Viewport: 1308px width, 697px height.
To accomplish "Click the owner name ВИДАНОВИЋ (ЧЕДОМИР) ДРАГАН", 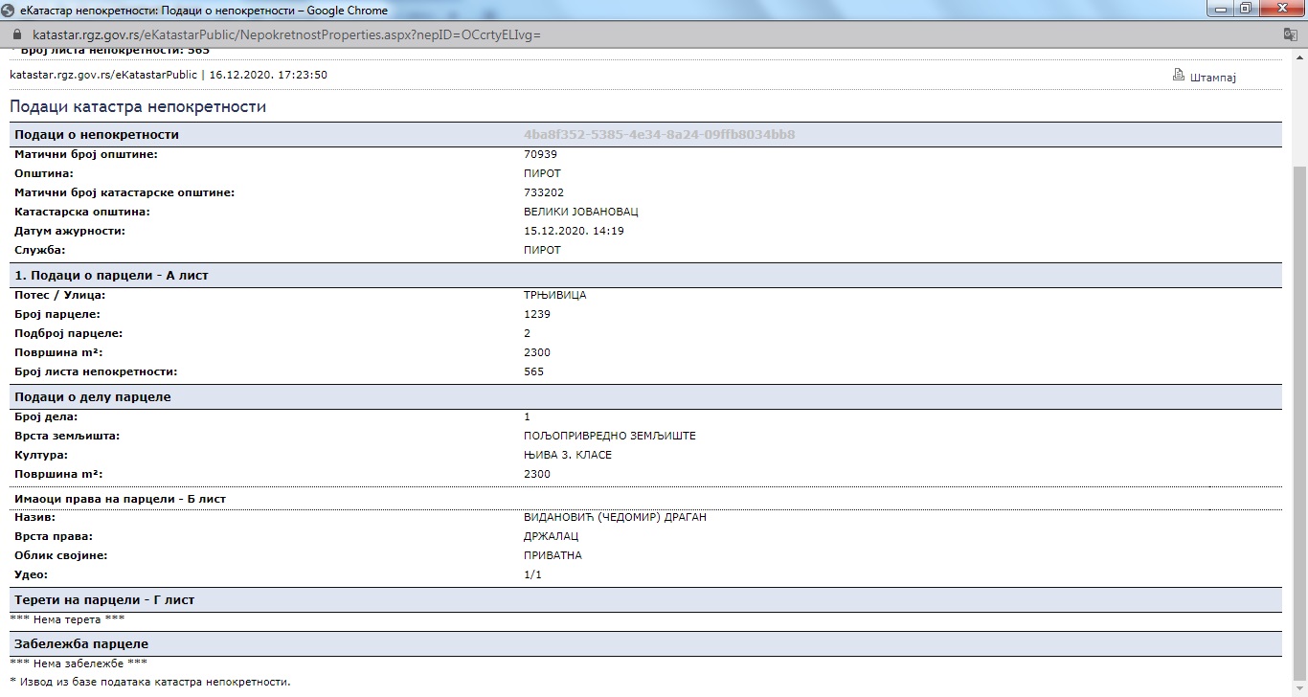I will pyautogui.click(x=615, y=517).
